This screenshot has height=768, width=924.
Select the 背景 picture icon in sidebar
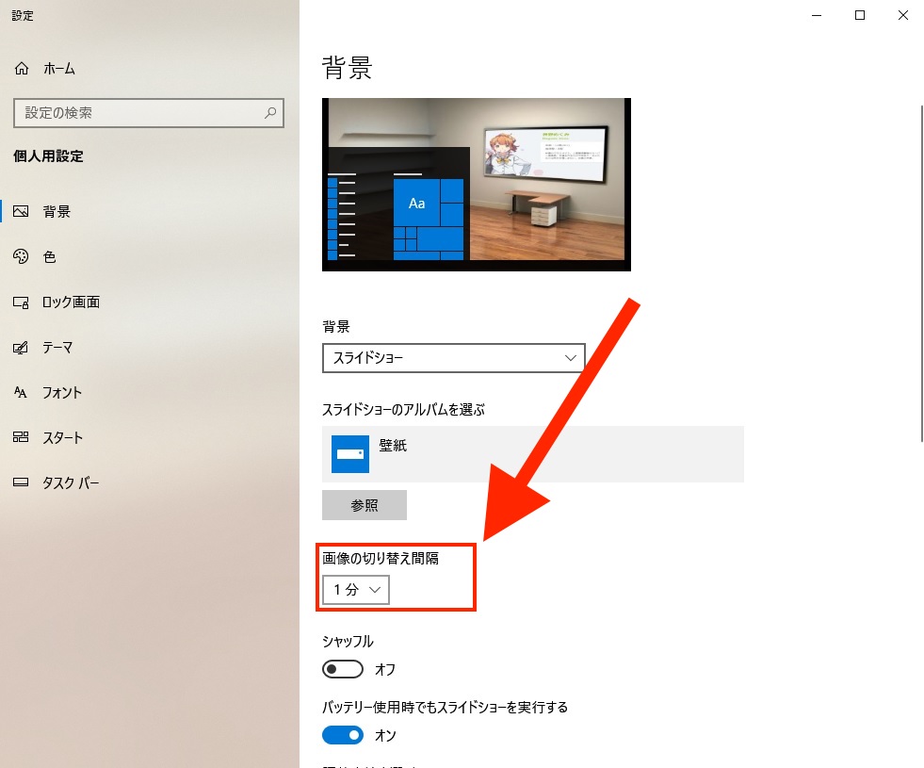[22, 212]
